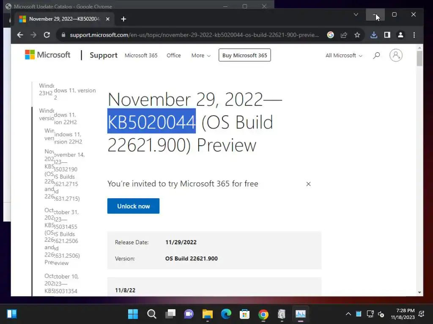
Task: Click the Unlock now button
Action: pyautogui.click(x=133, y=206)
